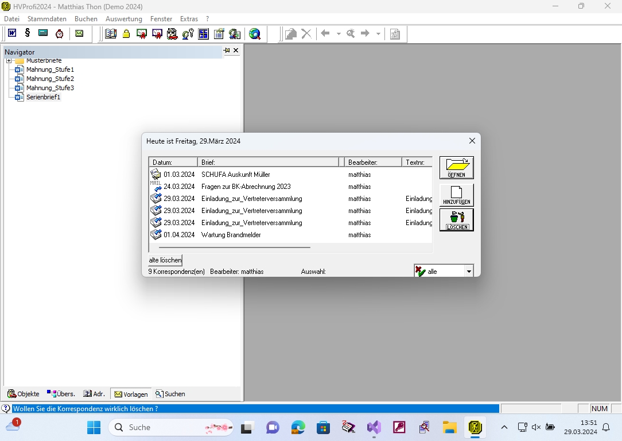Click the grayed-out X delete toolbar icon
Viewport: 622px width, 441px height.
pyautogui.click(x=306, y=34)
